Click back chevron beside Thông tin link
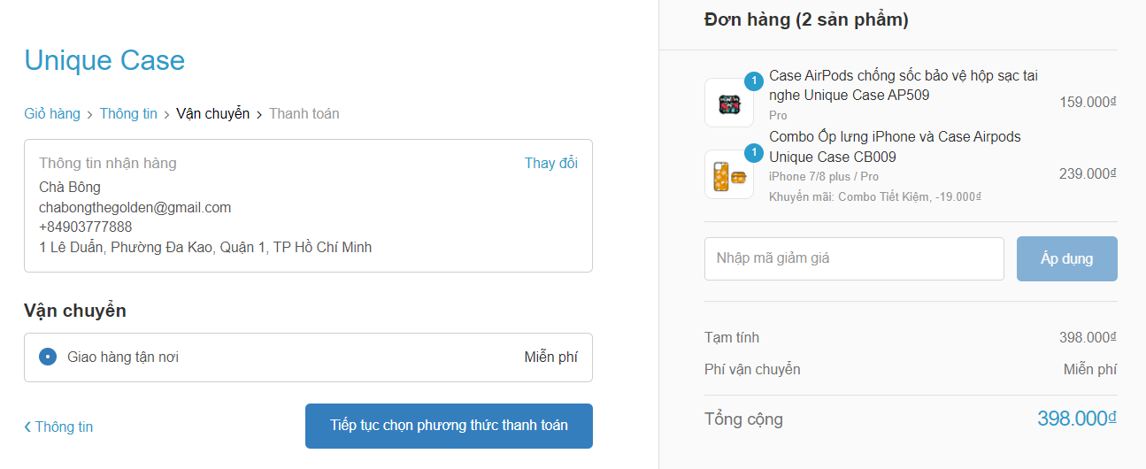The image size is (1146, 469). tap(27, 427)
